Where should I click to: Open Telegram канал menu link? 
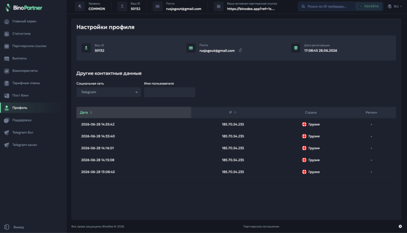pyautogui.click(x=25, y=145)
